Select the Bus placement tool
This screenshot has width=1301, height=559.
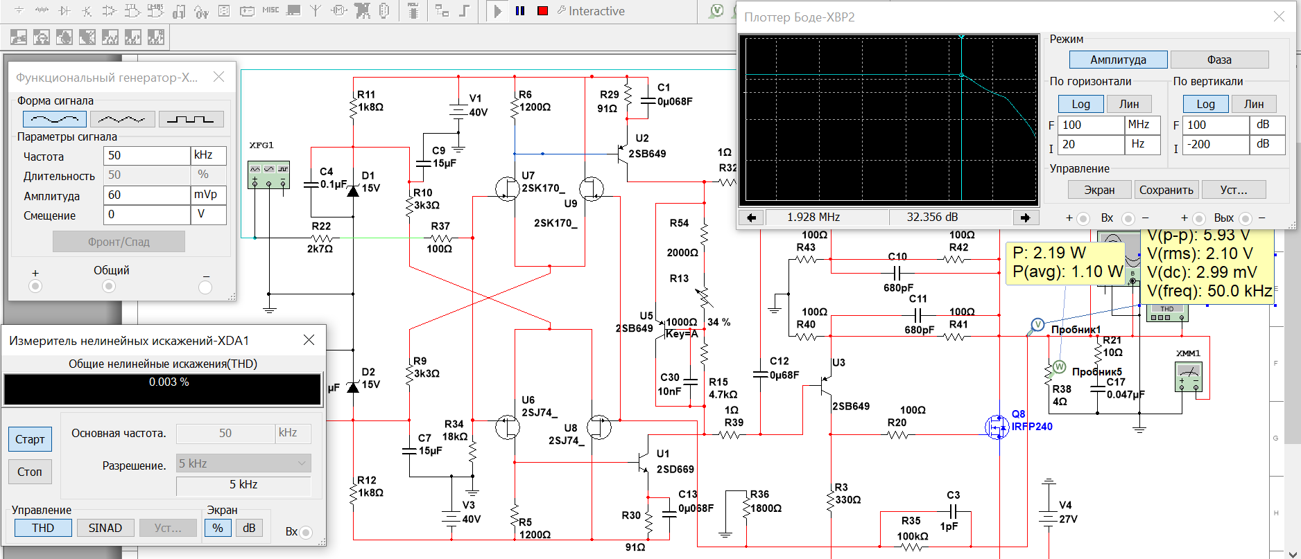click(x=464, y=10)
